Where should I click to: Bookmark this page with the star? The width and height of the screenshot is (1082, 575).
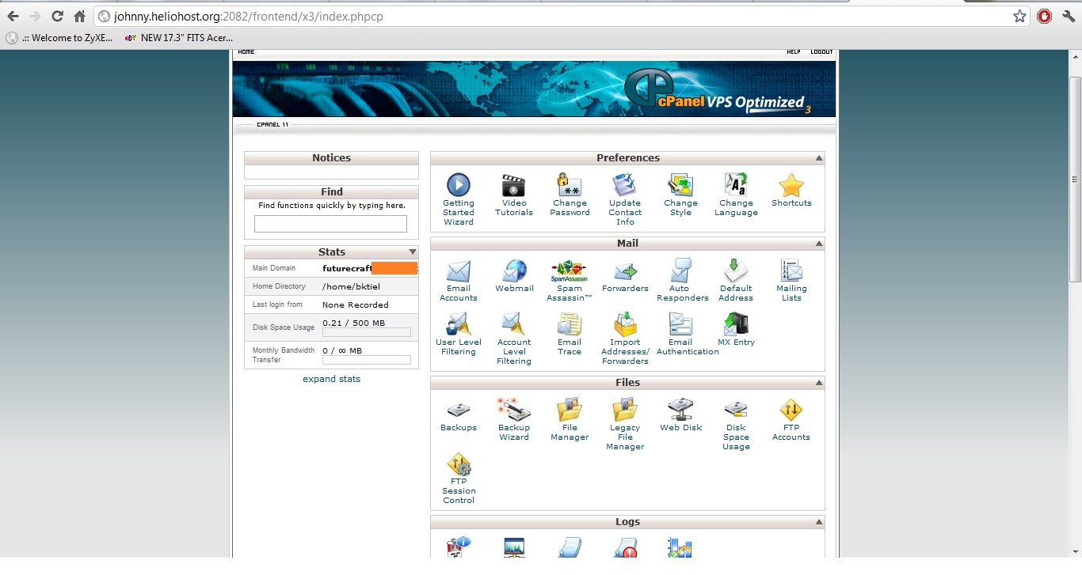click(x=1019, y=16)
